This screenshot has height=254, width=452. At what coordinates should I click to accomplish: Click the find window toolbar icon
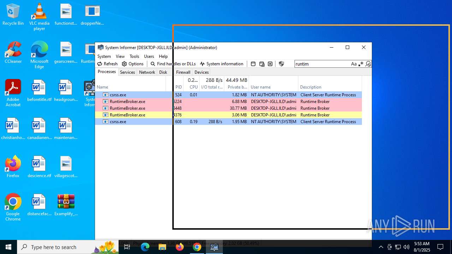point(253,64)
